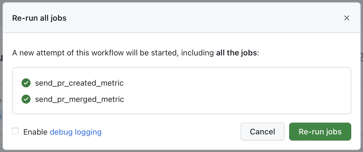
Task: Select the send_pr_created_metric job name
Action: point(79,83)
